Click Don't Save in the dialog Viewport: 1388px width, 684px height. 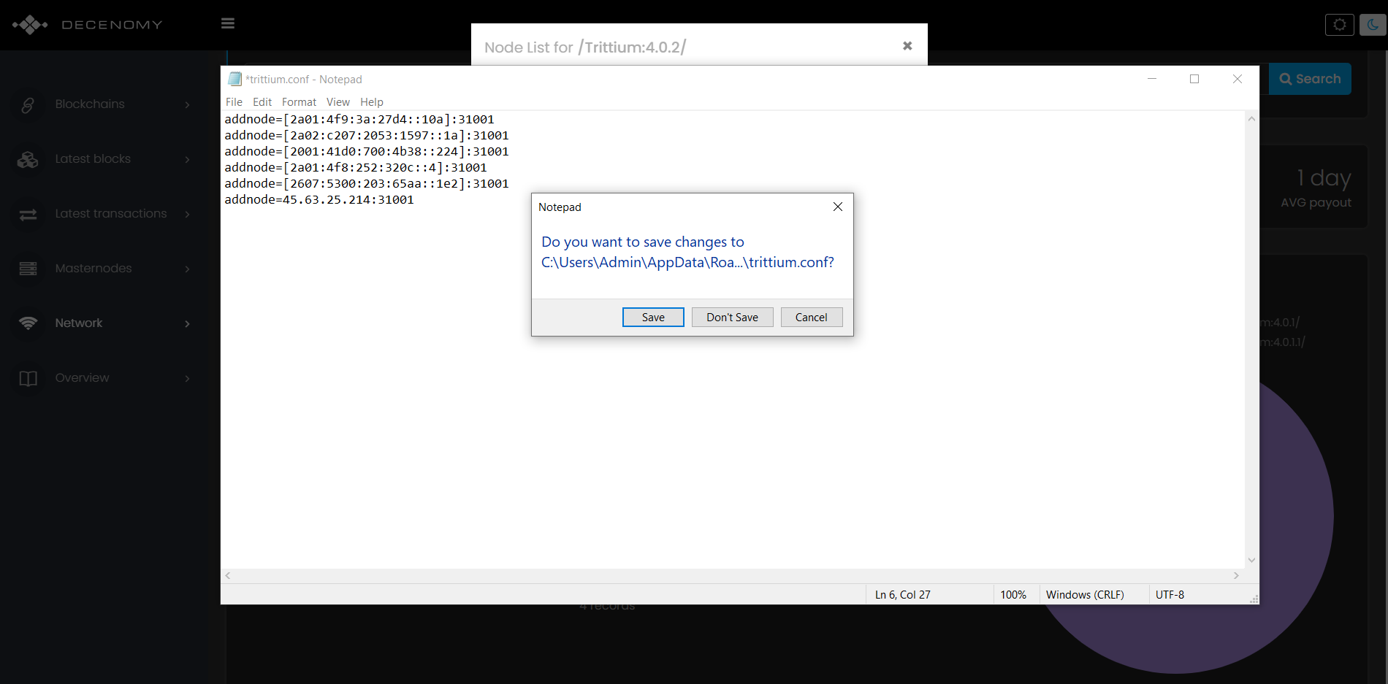732,317
